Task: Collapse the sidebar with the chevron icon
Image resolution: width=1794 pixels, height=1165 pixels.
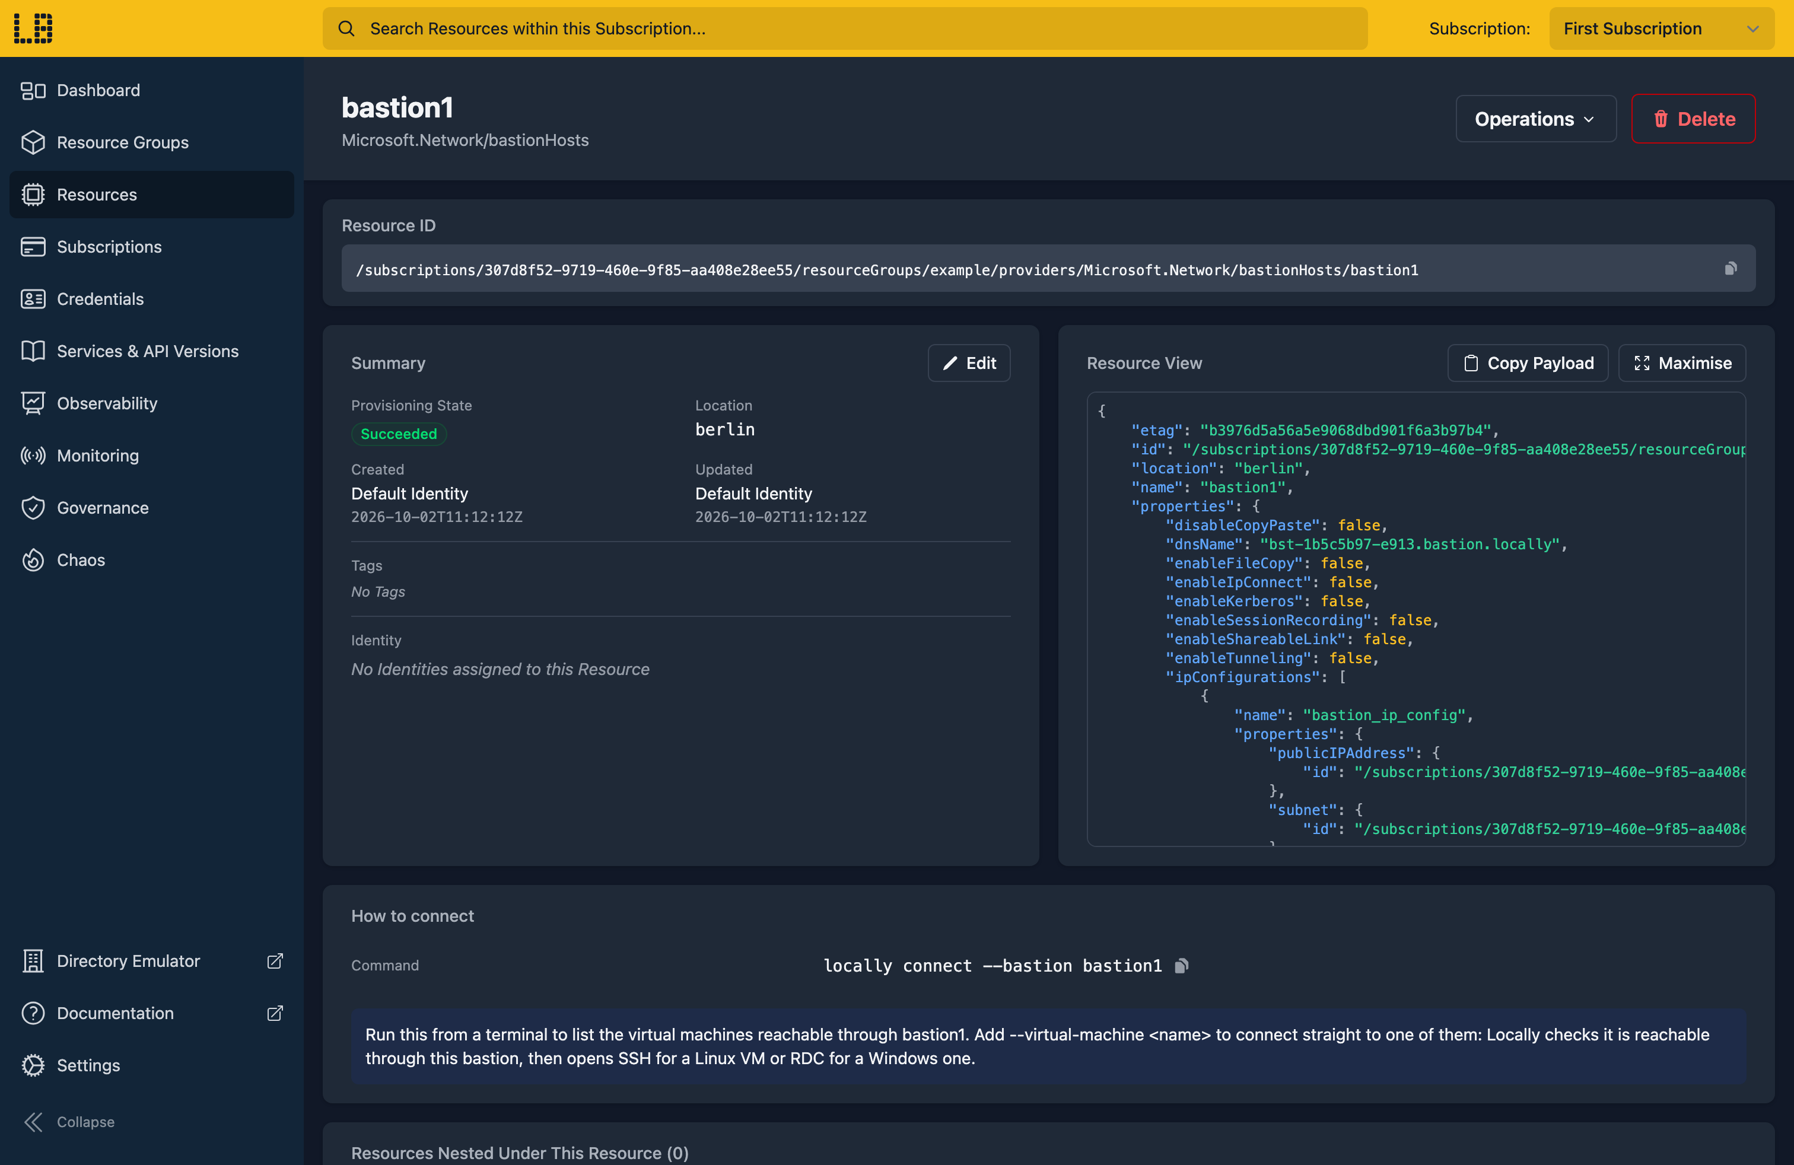Action: click(33, 1122)
